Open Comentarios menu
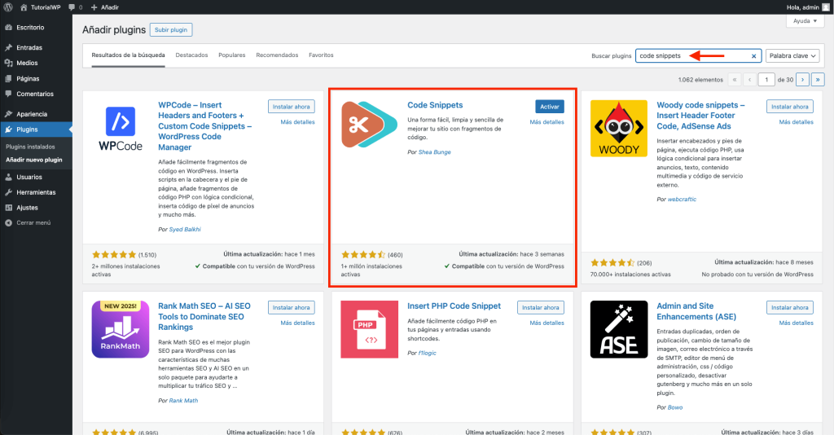Image resolution: width=834 pixels, height=435 pixels. pyautogui.click(x=36, y=94)
